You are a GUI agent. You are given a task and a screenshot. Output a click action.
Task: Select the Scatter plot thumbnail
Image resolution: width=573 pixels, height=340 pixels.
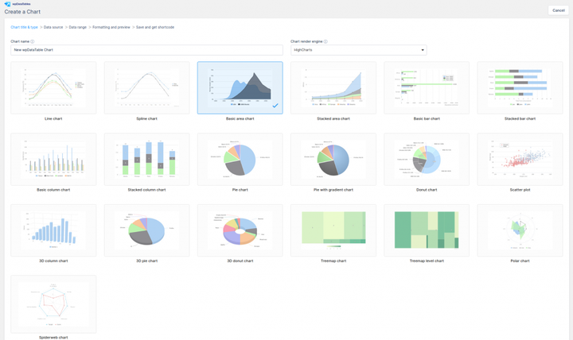click(520, 159)
